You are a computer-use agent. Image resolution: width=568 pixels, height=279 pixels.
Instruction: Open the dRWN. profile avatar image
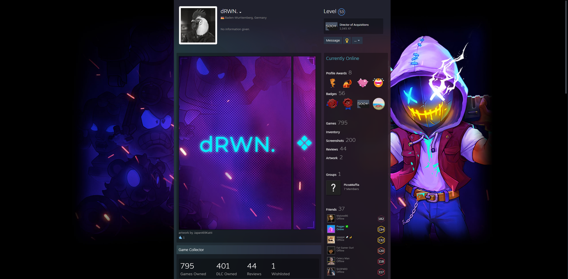(198, 25)
